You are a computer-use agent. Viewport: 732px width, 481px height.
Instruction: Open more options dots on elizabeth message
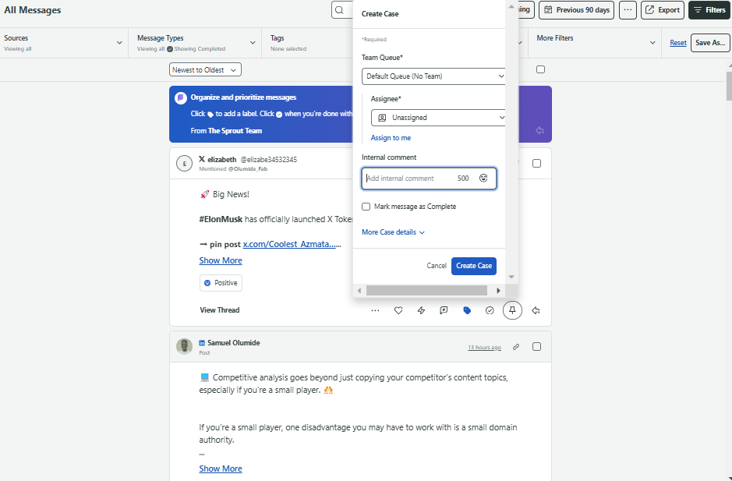pos(375,310)
